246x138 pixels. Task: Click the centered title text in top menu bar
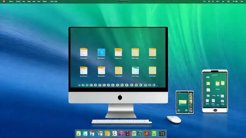point(123,2)
